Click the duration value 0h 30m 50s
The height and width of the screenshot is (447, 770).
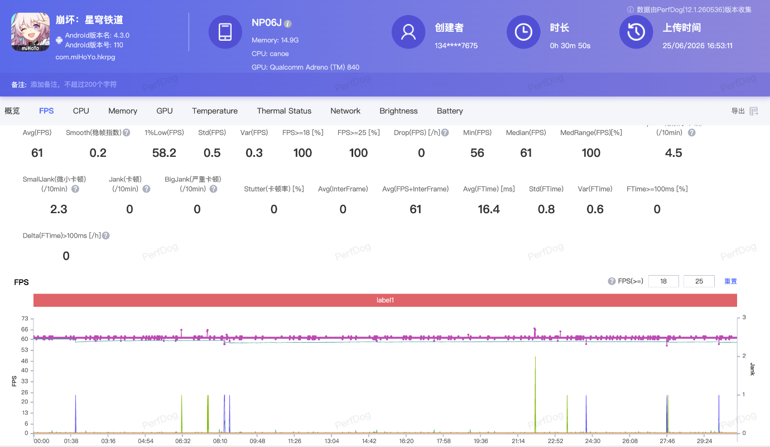point(570,46)
